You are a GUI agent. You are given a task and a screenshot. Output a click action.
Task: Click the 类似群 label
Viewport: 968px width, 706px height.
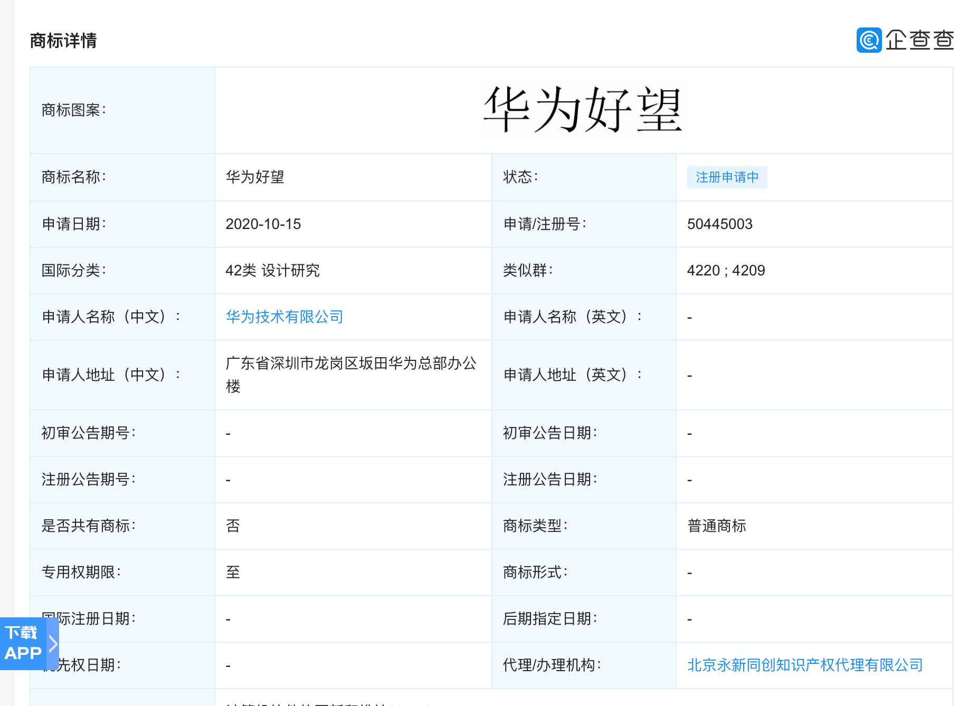pyautogui.click(x=528, y=271)
